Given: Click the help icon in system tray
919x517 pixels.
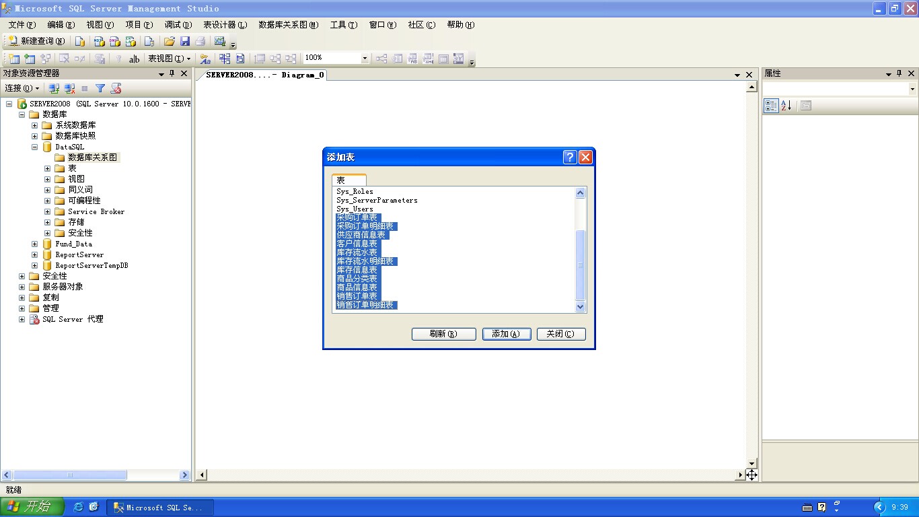Looking at the screenshot, I should coord(821,507).
